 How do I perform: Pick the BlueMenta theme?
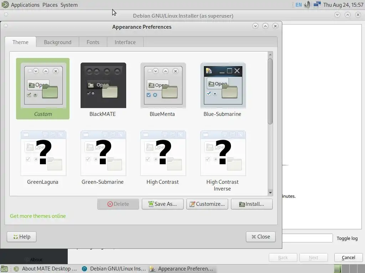coord(163,90)
